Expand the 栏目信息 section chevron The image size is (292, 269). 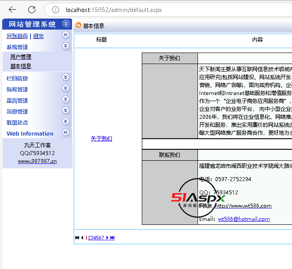point(66,77)
